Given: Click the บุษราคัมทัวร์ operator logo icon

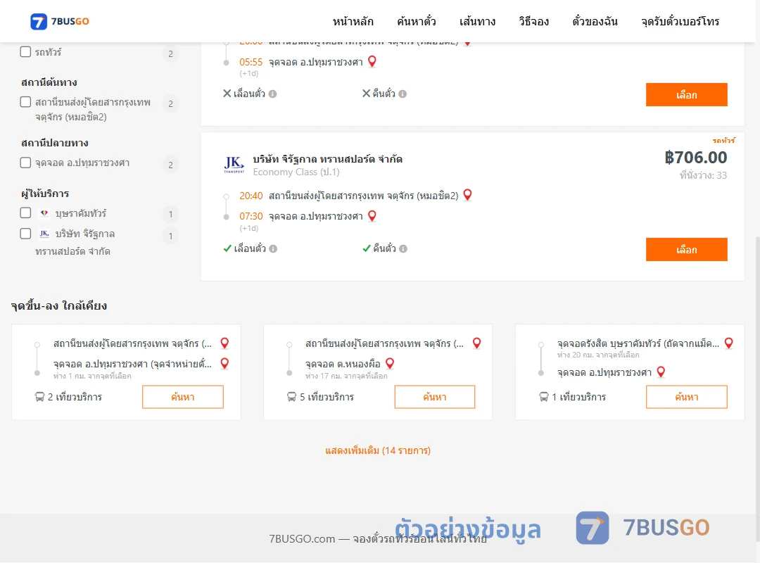Looking at the screenshot, I should click(x=44, y=213).
